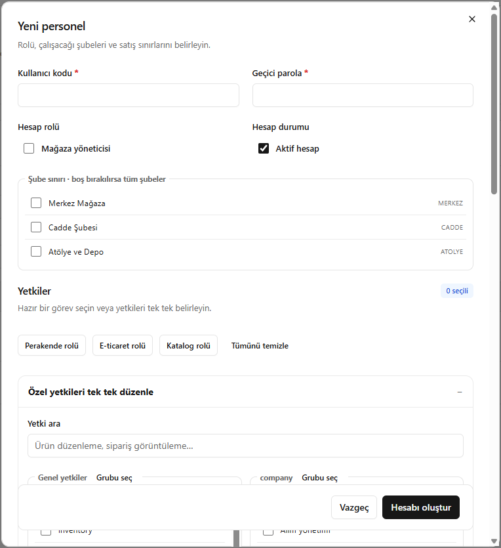
Task: Click the 0 seçili badge
Action: tap(457, 291)
